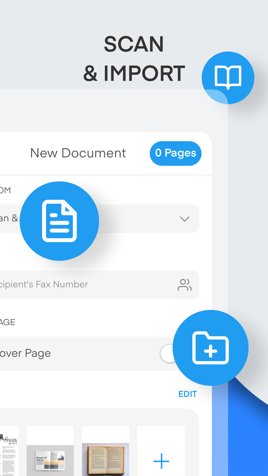Tap the add-folder import icon bubble
268x476 pixels.
pos(211,348)
